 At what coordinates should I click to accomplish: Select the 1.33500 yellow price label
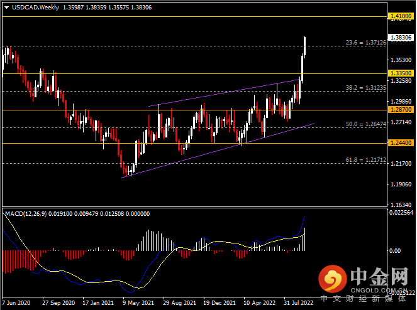pos(401,73)
